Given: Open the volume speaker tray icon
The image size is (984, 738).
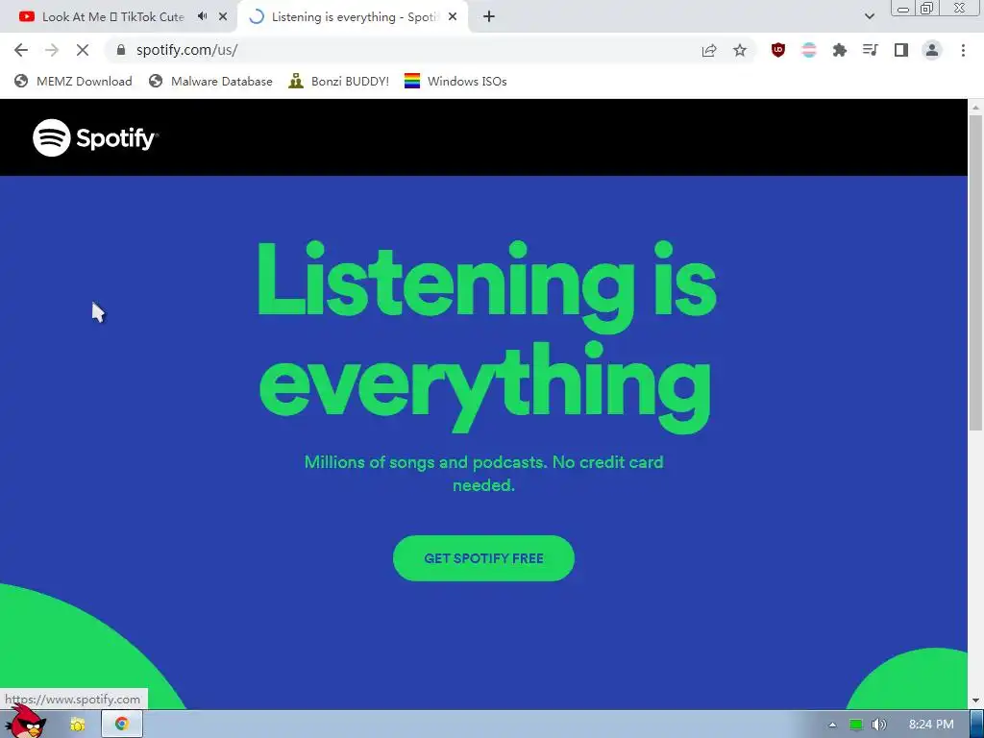Looking at the screenshot, I should (879, 725).
